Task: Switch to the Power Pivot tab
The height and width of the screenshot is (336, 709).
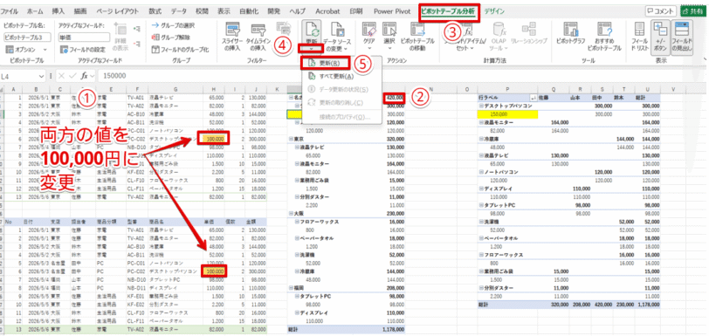Action: click(x=391, y=10)
